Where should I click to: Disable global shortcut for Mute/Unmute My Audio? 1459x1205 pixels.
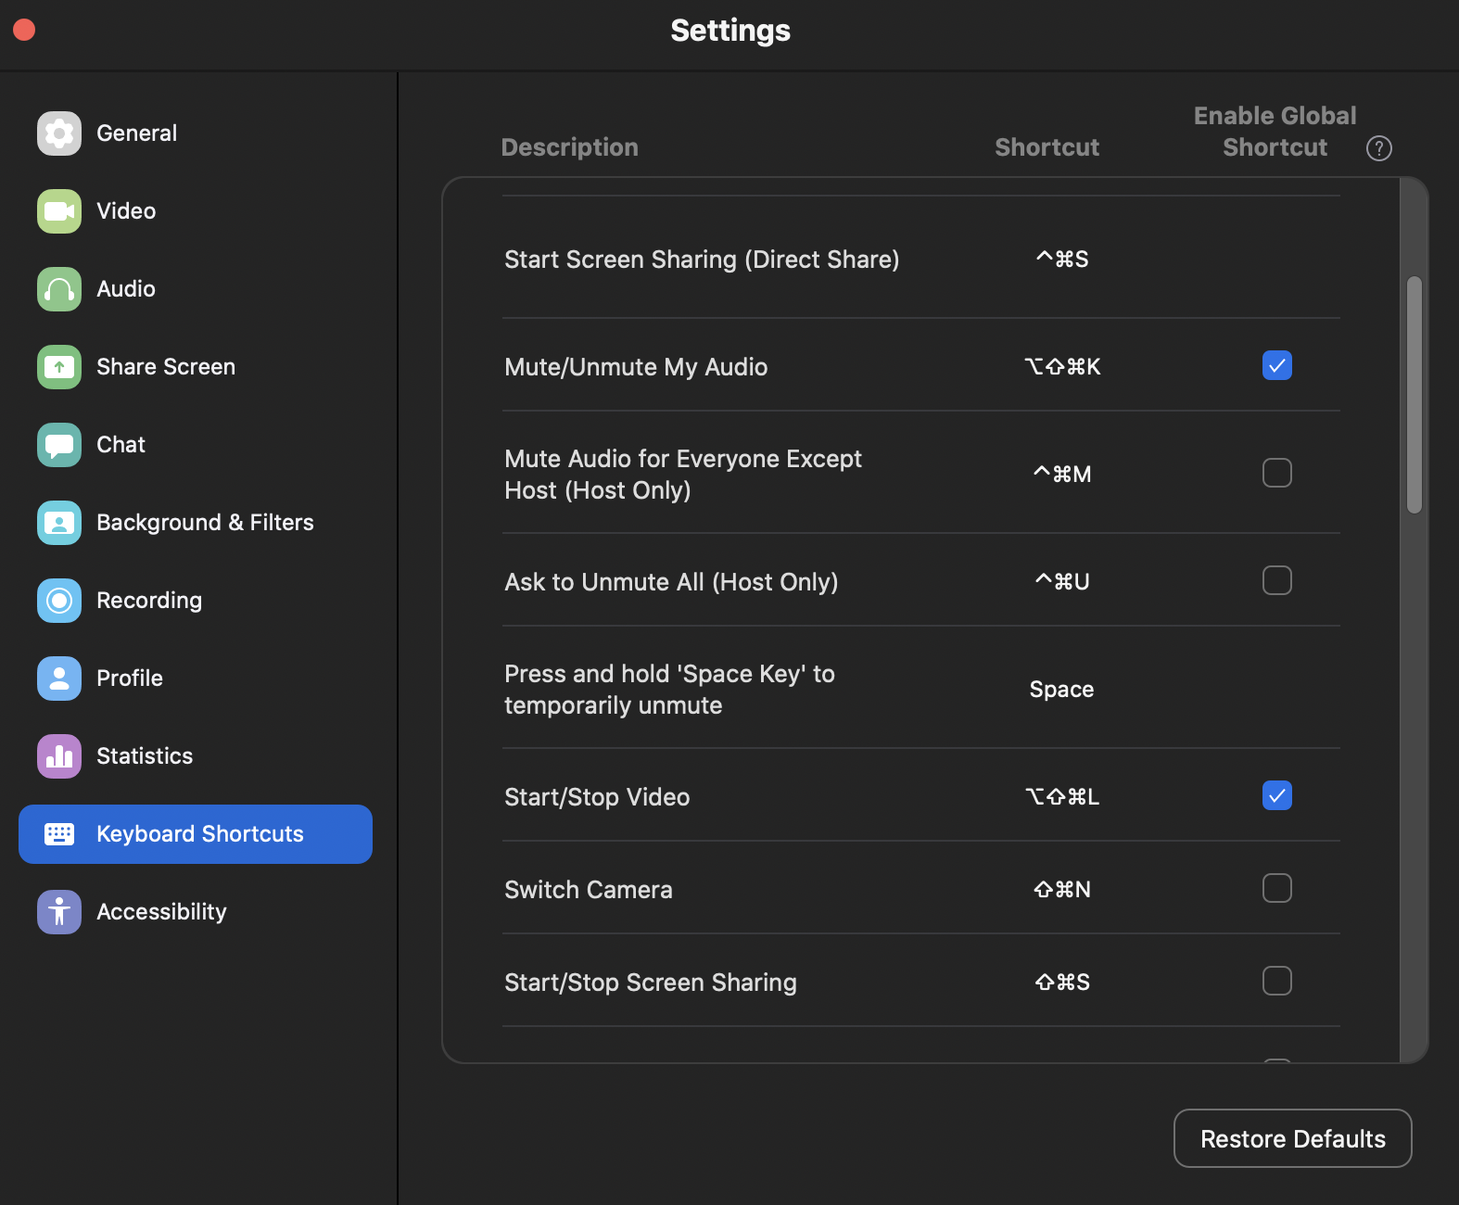(1276, 365)
